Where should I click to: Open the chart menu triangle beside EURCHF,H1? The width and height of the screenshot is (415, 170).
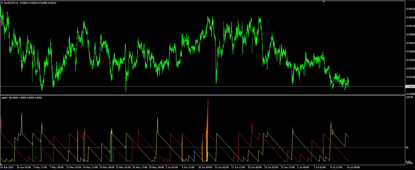click(2, 3)
